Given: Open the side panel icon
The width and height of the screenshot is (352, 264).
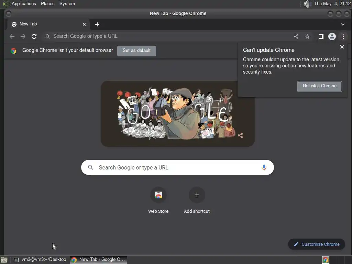Looking at the screenshot, I should pyautogui.click(x=321, y=36).
